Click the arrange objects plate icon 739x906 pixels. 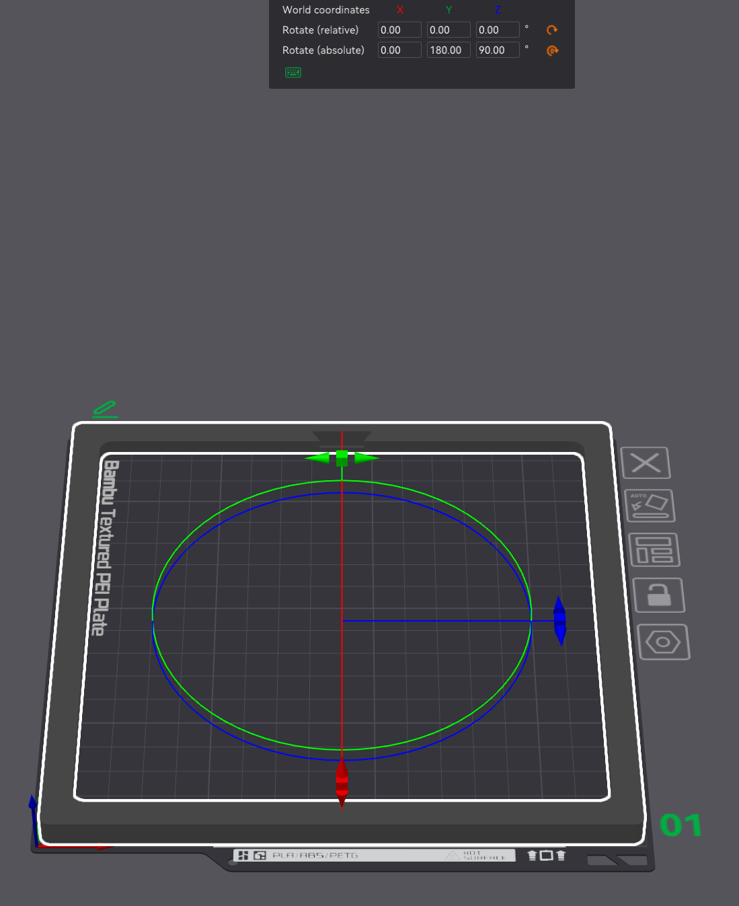coord(654,550)
